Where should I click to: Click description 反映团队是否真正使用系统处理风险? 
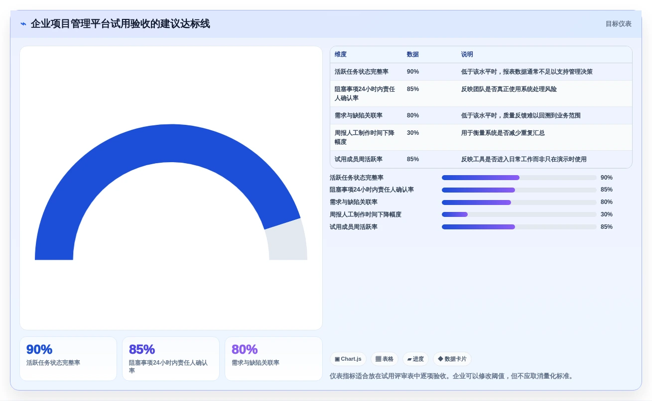coord(509,90)
